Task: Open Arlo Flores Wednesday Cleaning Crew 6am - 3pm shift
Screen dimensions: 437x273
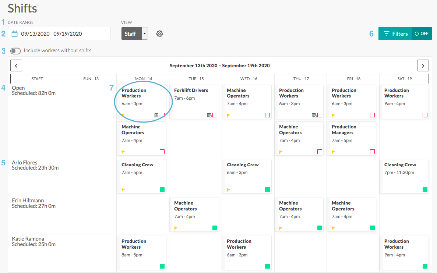Action: click(x=247, y=176)
